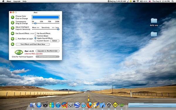Click the music note menu bar icon

pyautogui.click(x=128, y=1)
